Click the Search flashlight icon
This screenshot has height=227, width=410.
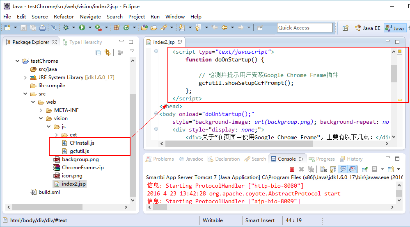[x=164, y=27]
